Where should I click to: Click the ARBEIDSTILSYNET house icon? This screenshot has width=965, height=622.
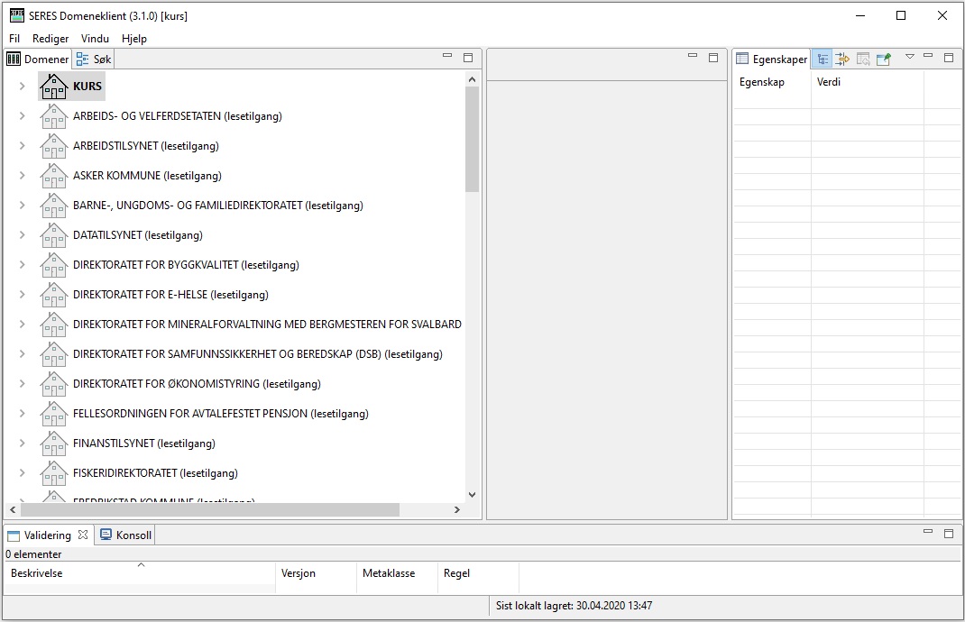tap(53, 146)
